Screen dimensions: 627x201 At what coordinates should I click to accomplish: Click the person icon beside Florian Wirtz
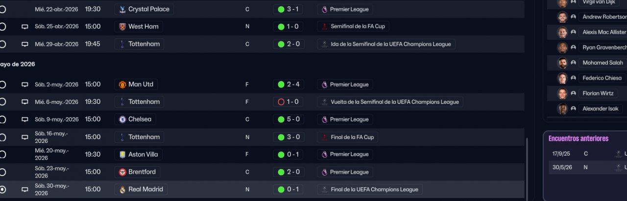pyautogui.click(x=573, y=93)
